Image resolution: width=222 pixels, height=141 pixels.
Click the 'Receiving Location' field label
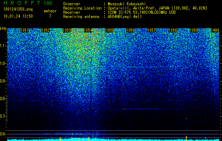pos(82,8)
